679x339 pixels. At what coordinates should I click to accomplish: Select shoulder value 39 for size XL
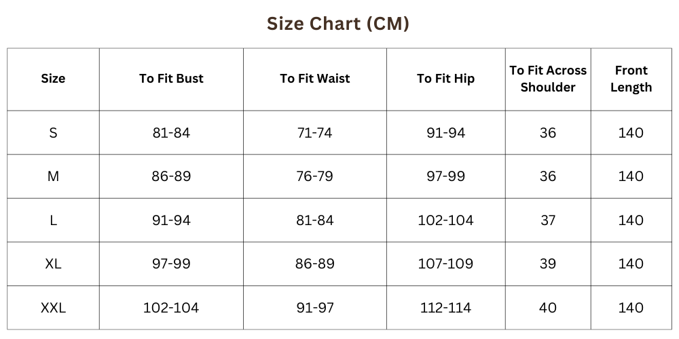click(x=548, y=264)
